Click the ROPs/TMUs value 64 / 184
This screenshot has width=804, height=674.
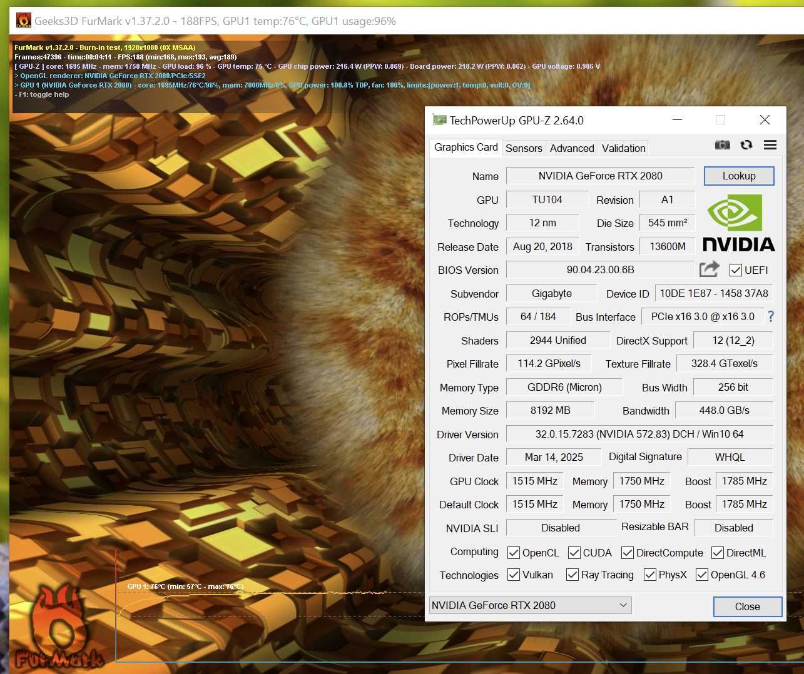coord(538,316)
